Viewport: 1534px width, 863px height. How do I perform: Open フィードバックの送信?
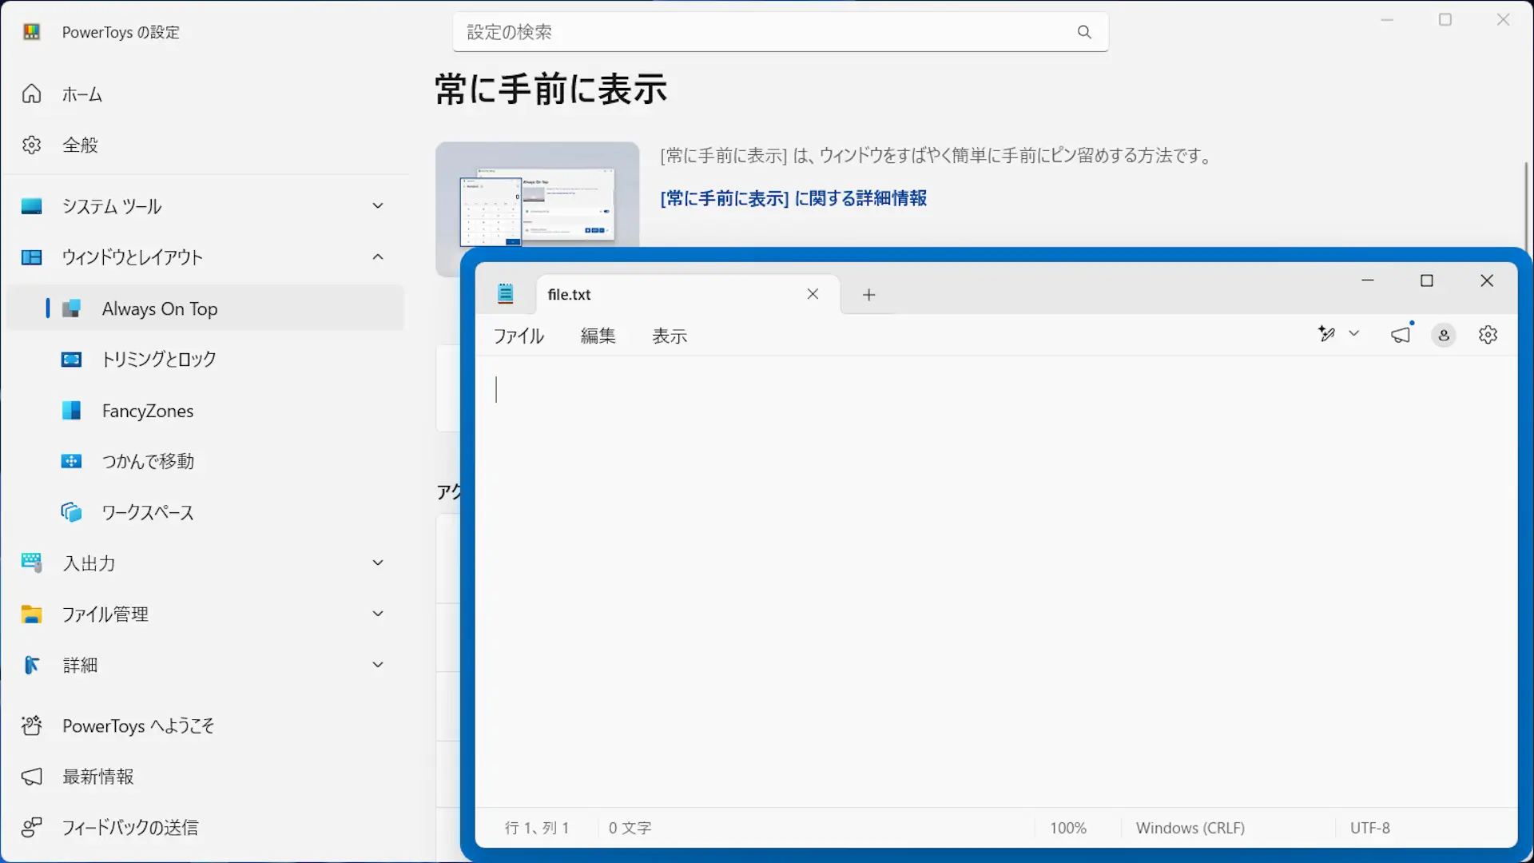tap(205, 828)
